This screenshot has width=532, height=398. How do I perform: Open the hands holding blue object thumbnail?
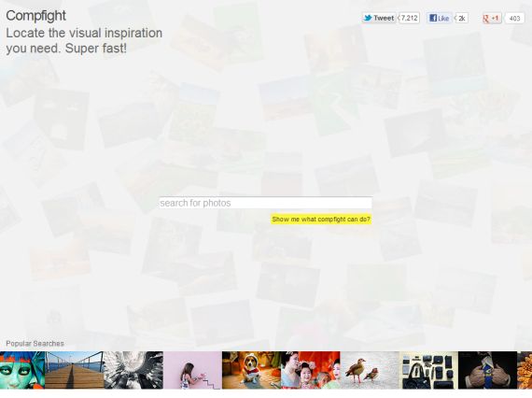click(x=487, y=370)
